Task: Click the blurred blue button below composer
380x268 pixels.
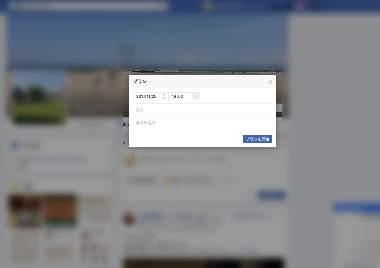Action: [271, 195]
